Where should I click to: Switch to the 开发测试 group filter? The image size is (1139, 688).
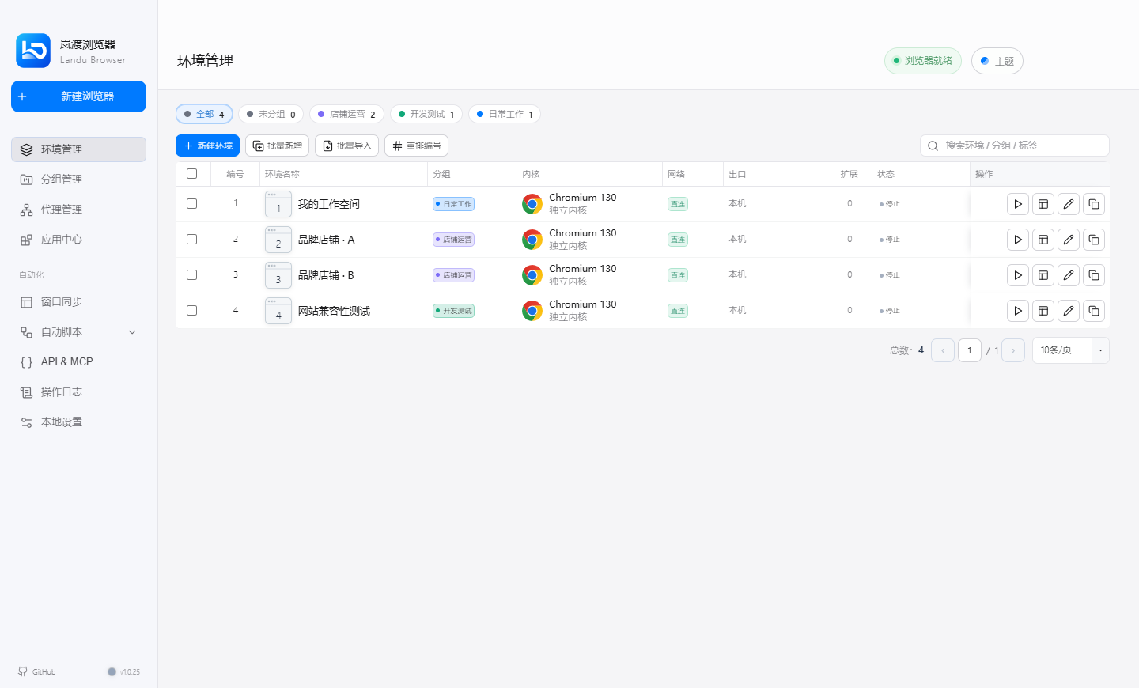coord(426,114)
